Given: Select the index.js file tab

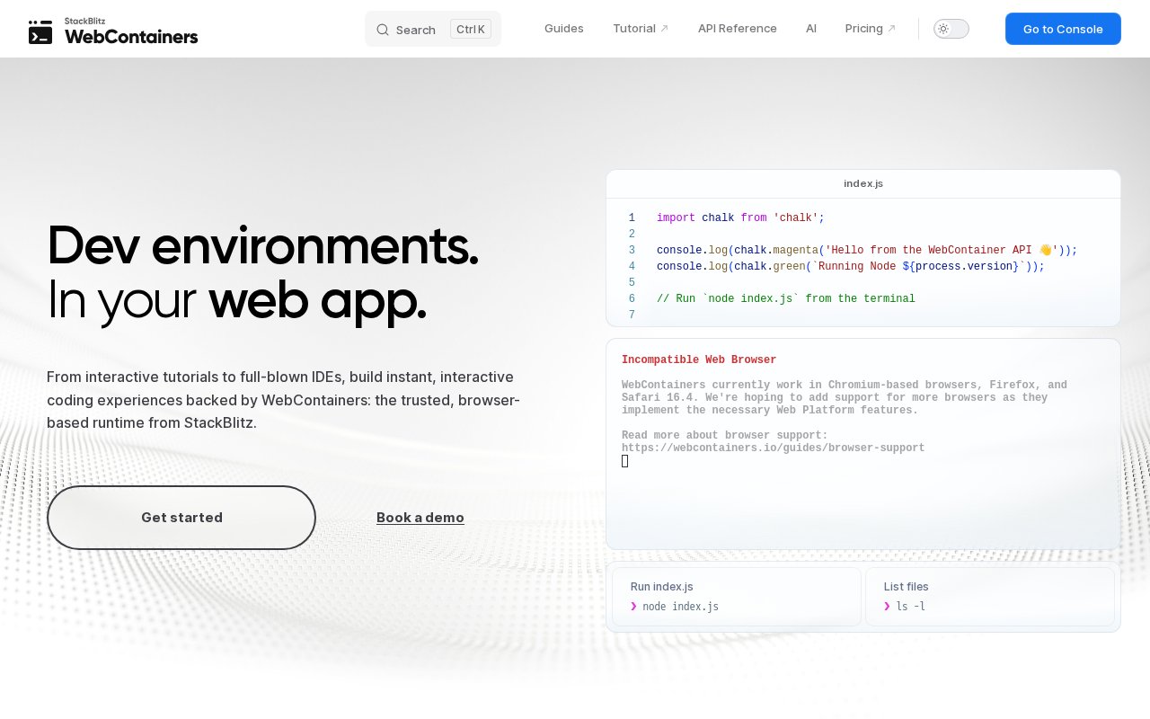Looking at the screenshot, I should 863,183.
